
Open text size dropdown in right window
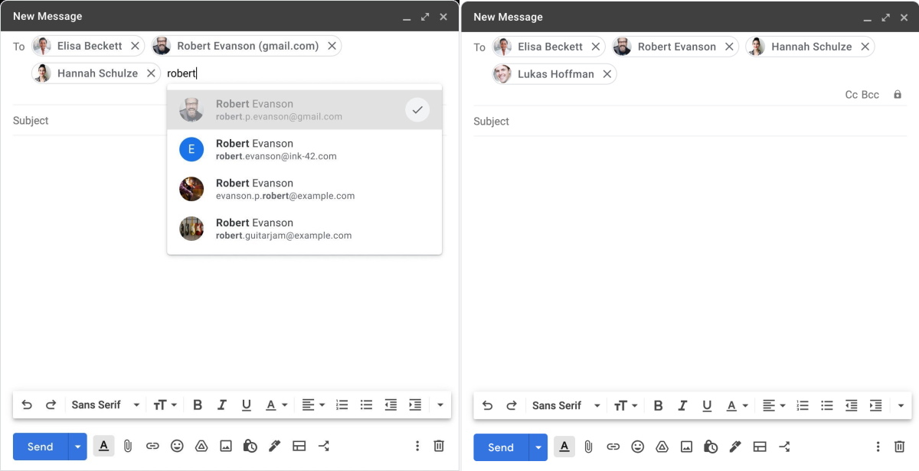point(626,406)
